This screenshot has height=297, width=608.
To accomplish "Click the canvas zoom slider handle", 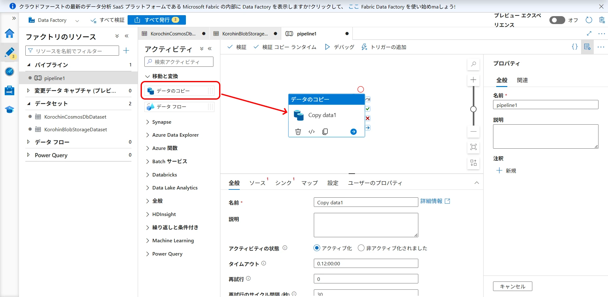I will [x=473, y=109].
